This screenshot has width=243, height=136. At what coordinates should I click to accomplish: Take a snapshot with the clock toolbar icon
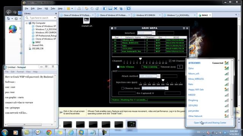[x=87, y=9]
